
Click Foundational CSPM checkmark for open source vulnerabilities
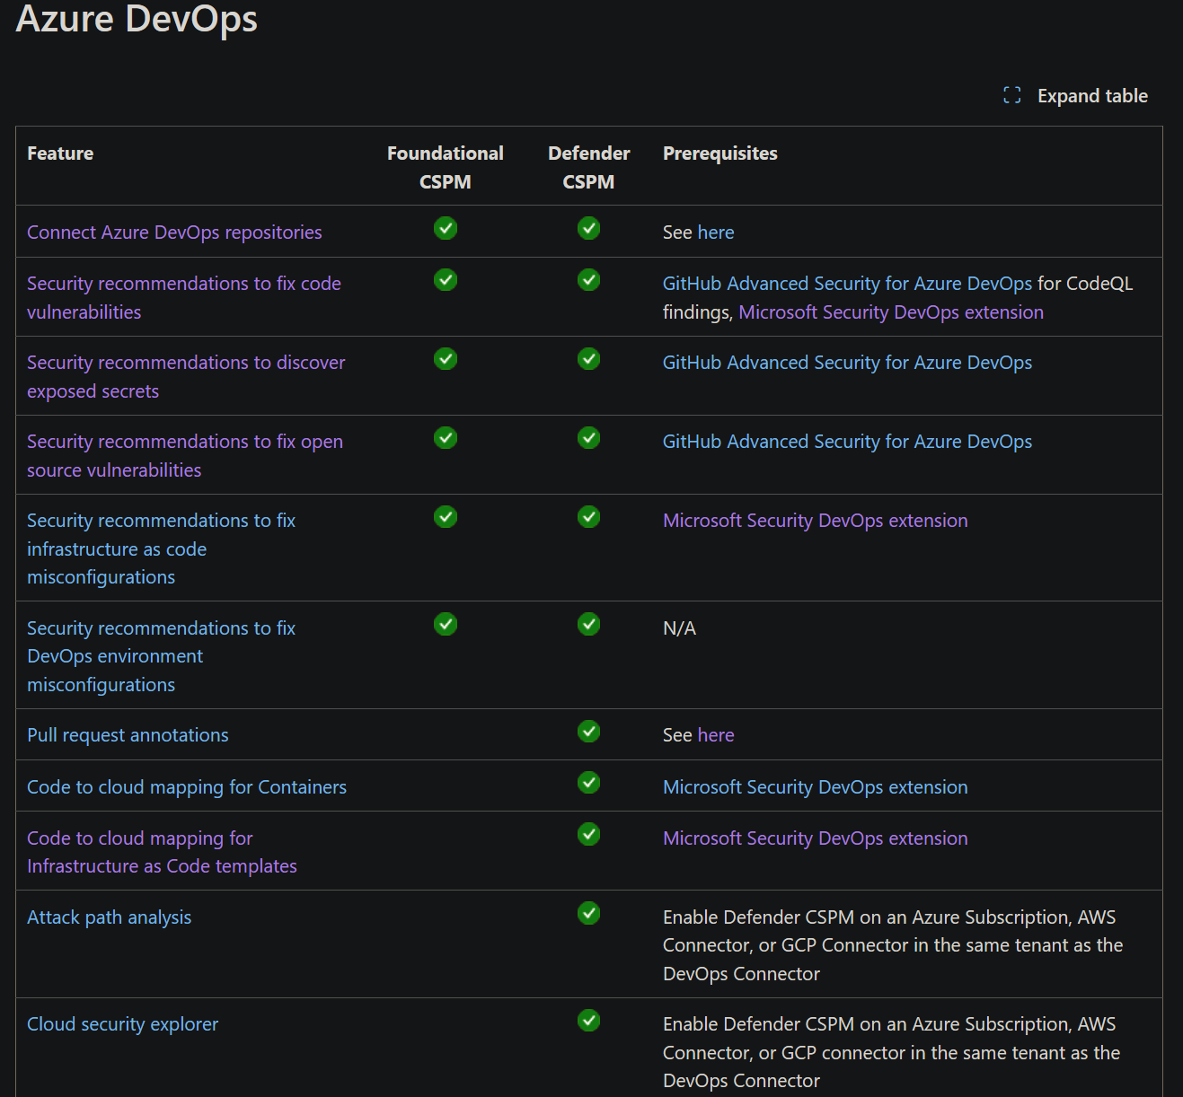coord(446,438)
